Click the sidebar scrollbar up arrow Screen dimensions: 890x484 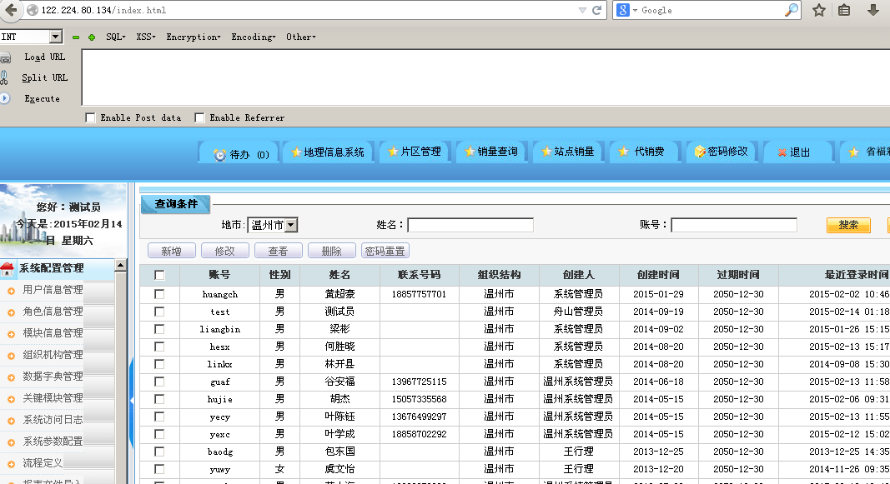pyautogui.click(x=120, y=265)
